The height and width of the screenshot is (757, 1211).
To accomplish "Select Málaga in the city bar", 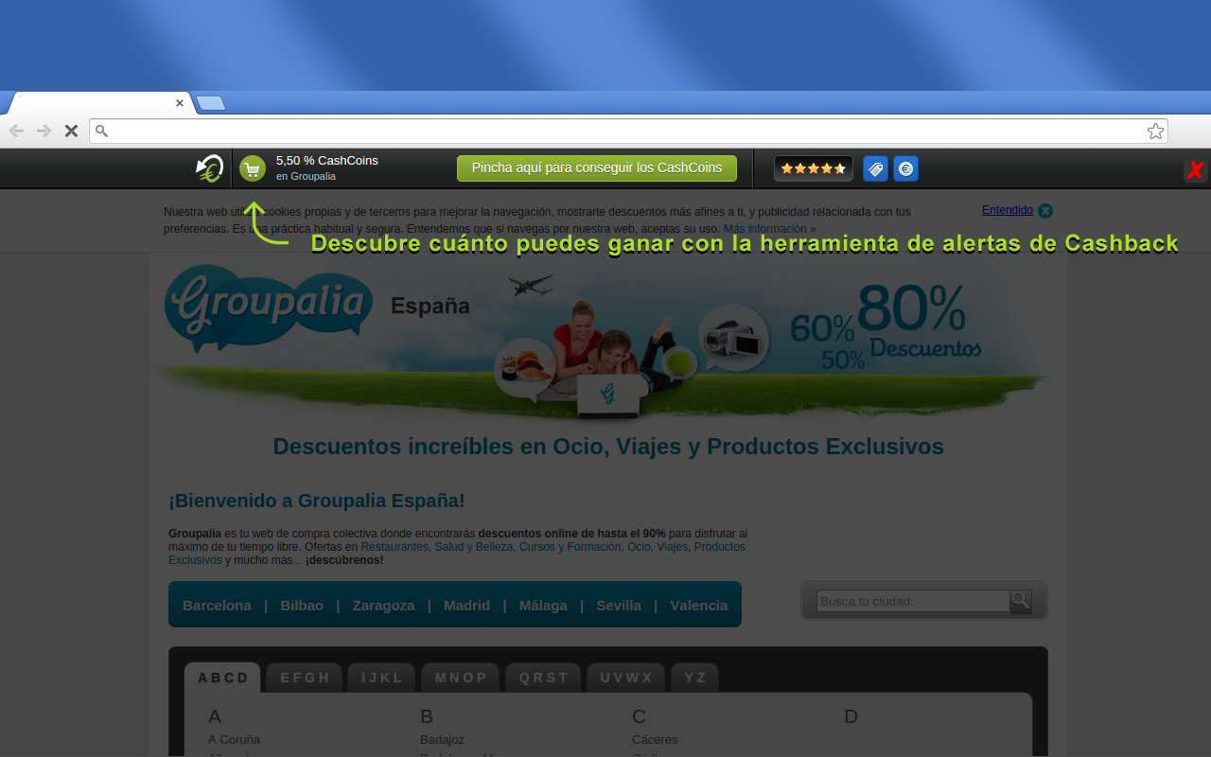I will click(x=543, y=606).
